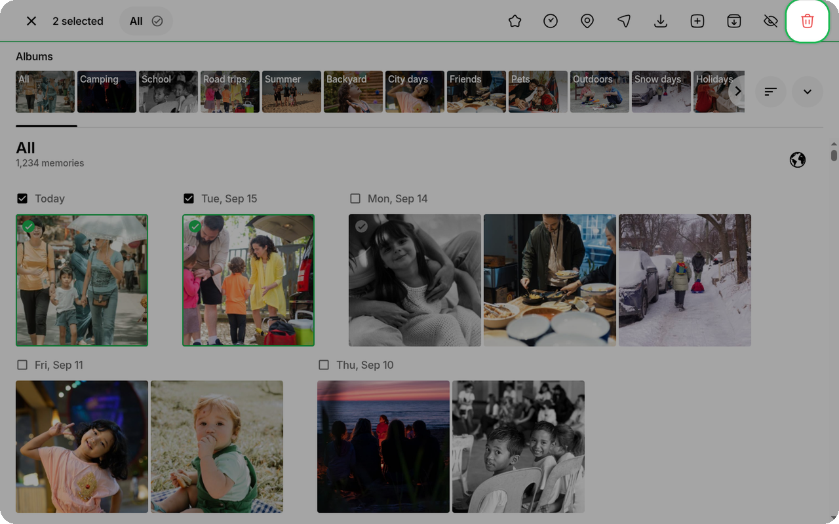Click the '2 selected' label
The height and width of the screenshot is (524, 839).
78,21
